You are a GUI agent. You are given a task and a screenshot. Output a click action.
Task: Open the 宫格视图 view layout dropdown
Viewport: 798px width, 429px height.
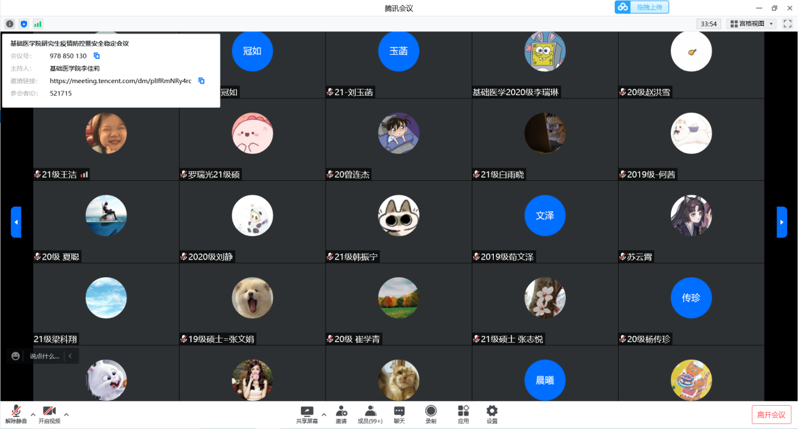point(751,24)
